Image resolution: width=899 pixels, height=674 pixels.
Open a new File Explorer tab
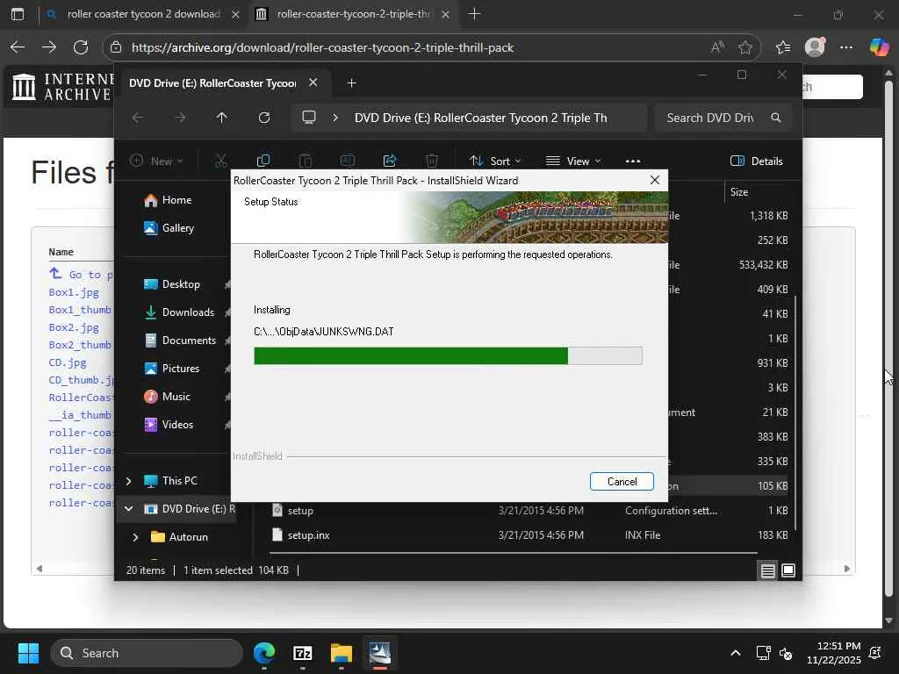click(x=351, y=83)
